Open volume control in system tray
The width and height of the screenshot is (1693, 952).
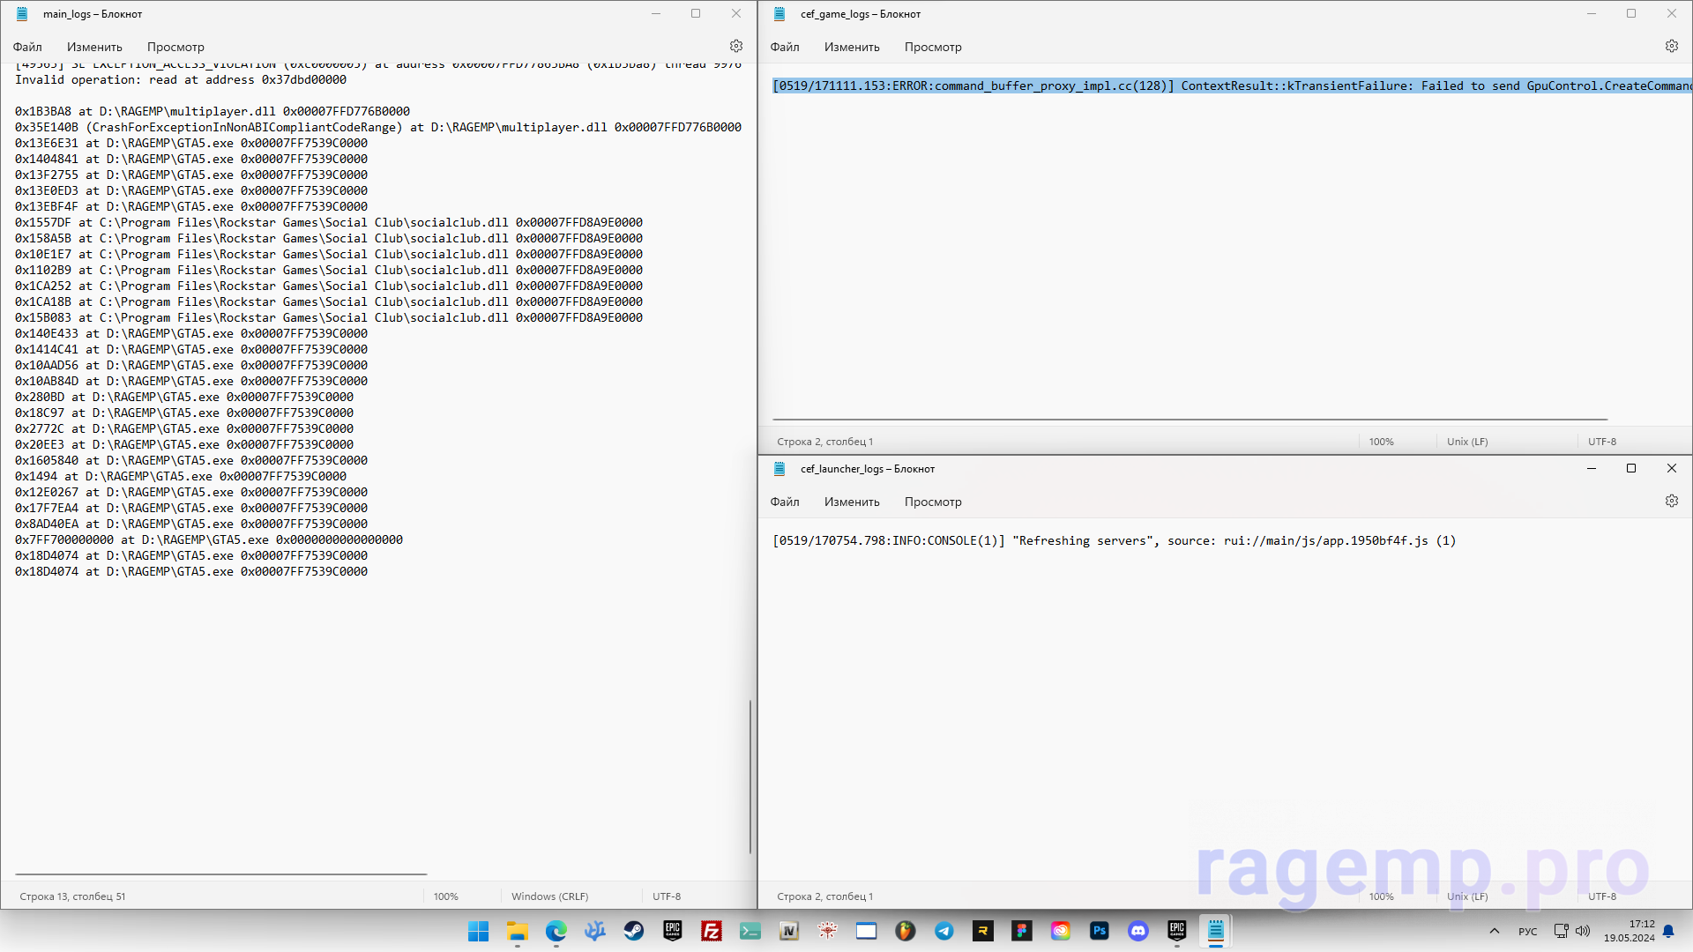[1583, 931]
